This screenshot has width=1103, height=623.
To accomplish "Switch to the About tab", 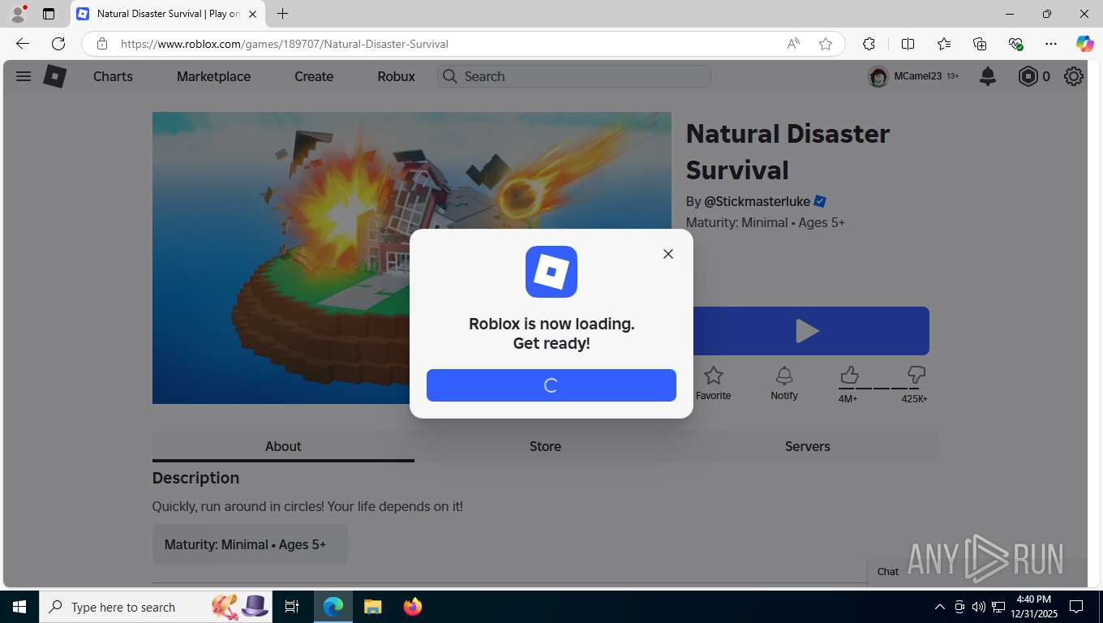I will pyautogui.click(x=283, y=446).
